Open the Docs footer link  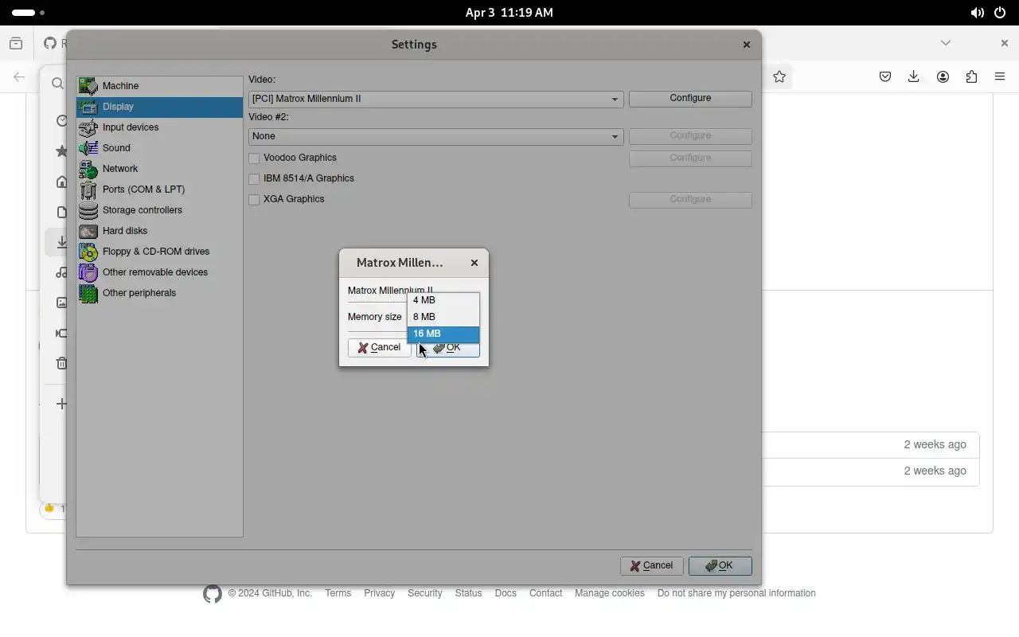506,593
